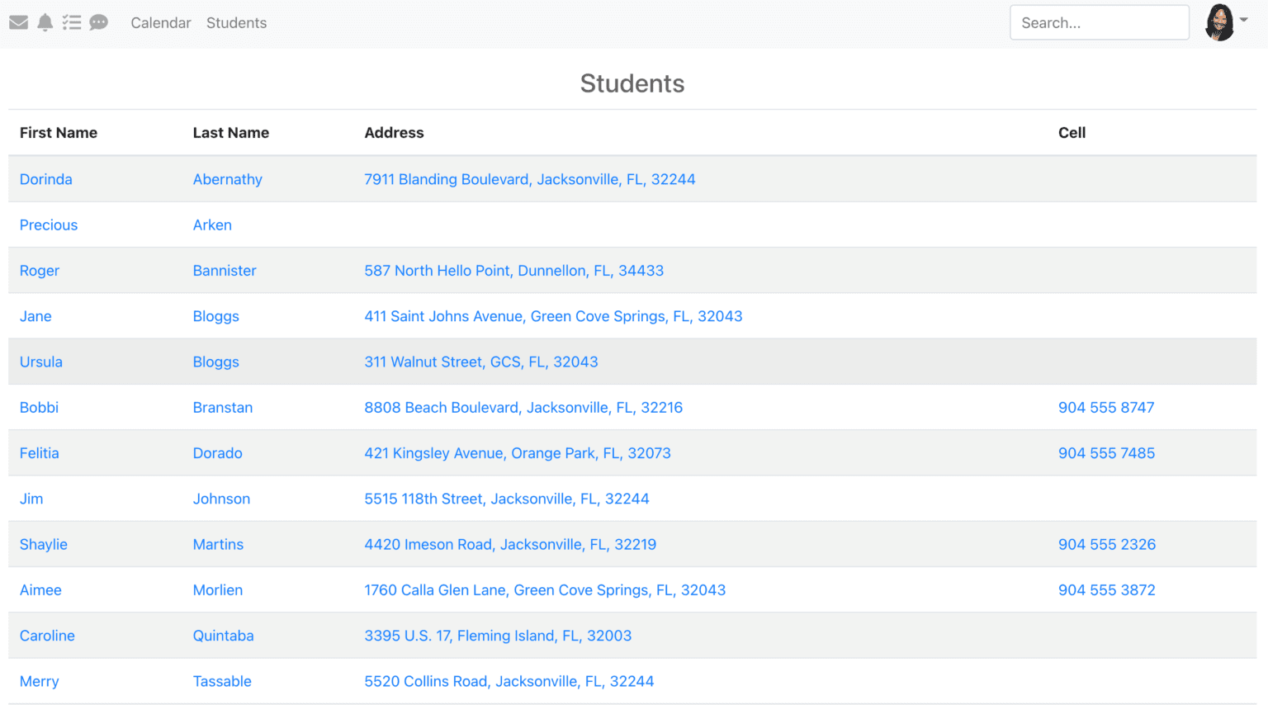The width and height of the screenshot is (1268, 705).
Task: Open Jim Johnson's 5515 118th Street address
Action: tap(506, 499)
